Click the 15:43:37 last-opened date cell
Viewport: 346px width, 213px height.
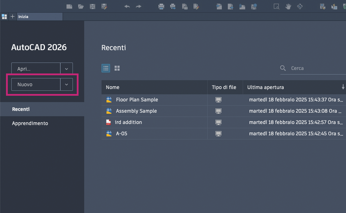click(296, 100)
